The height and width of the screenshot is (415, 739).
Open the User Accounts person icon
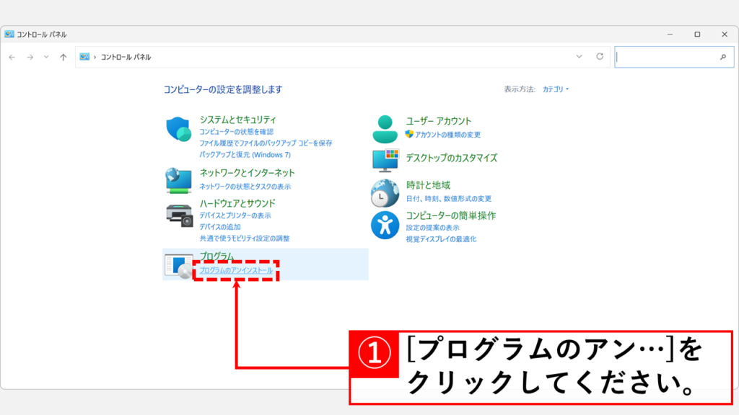pyautogui.click(x=385, y=128)
